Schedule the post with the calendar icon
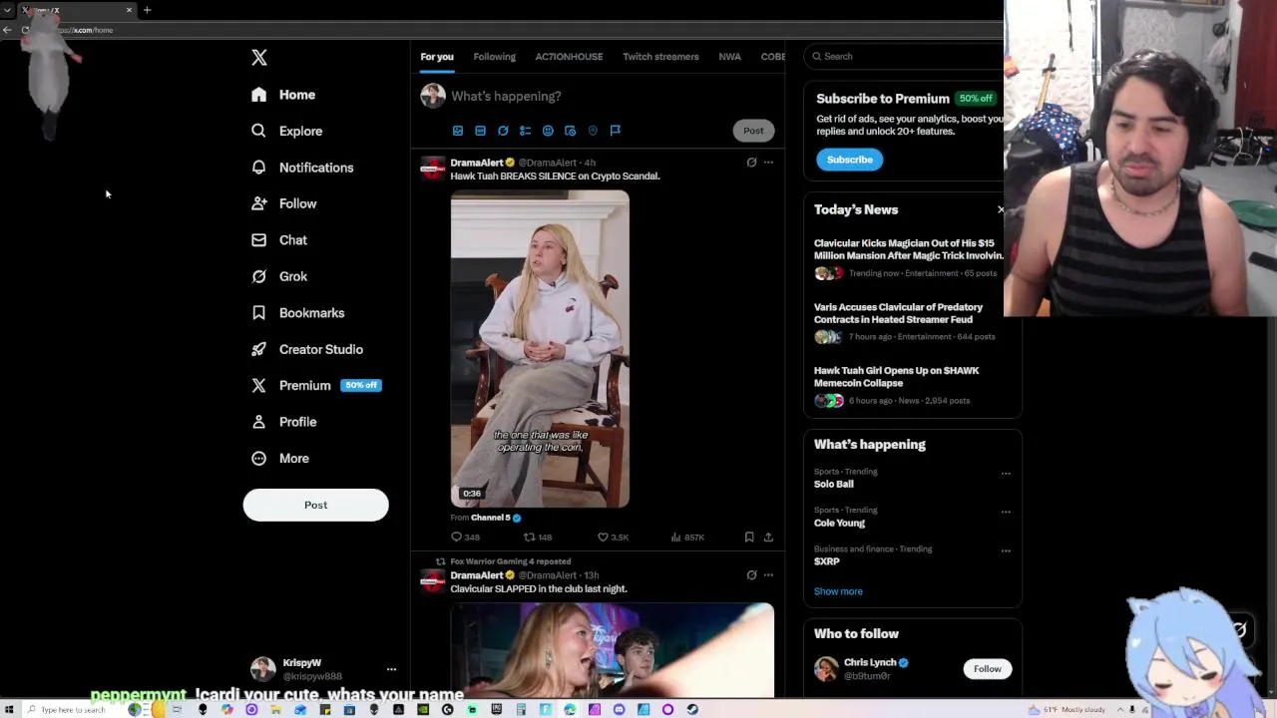The image size is (1277, 718). [x=570, y=131]
